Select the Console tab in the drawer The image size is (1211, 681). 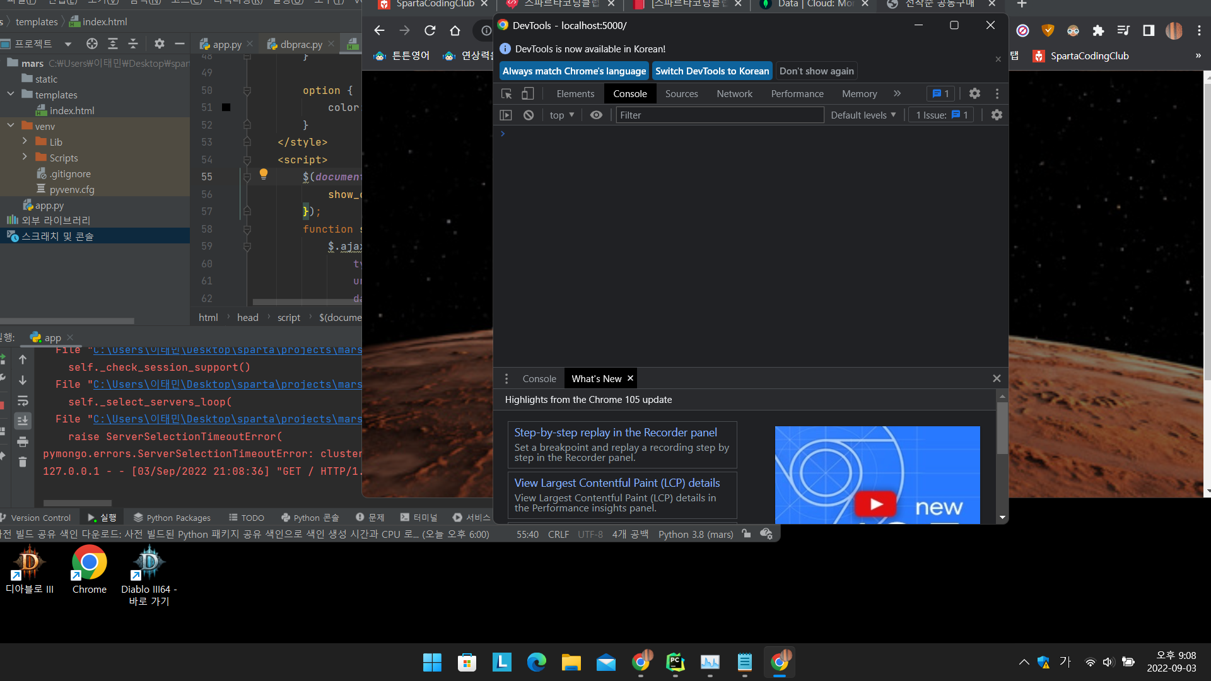point(539,378)
